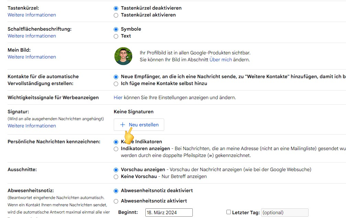Choose "Neue Empfänger" auto-complete option
Viewport: 346px width, 218px height.
click(x=116, y=76)
